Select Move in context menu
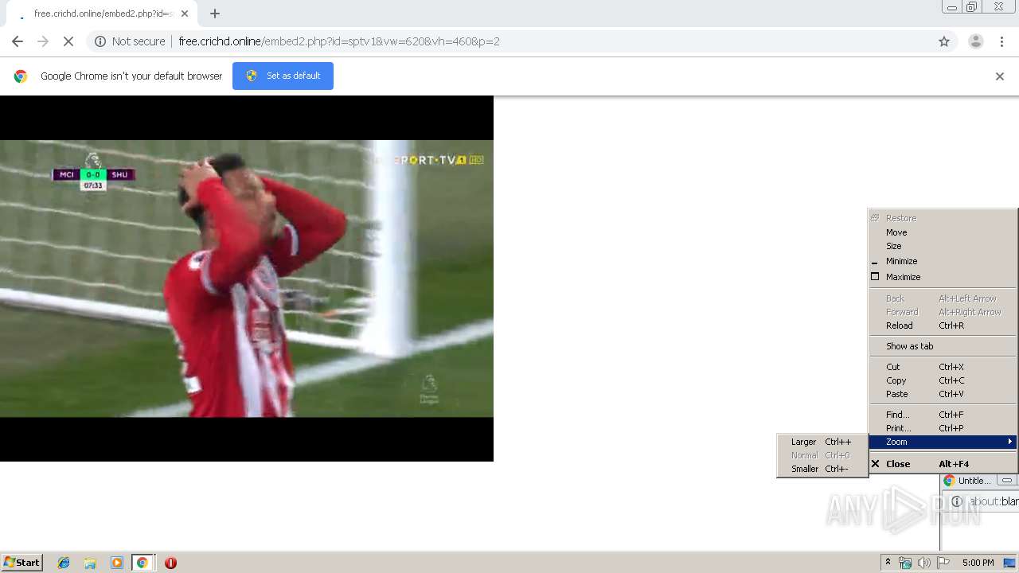This screenshot has height=573, width=1019. (x=943, y=232)
